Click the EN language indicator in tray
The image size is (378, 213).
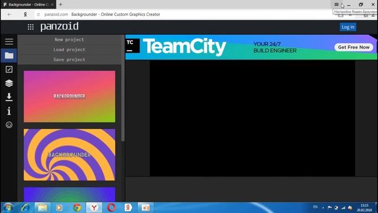pyautogui.click(x=315, y=207)
